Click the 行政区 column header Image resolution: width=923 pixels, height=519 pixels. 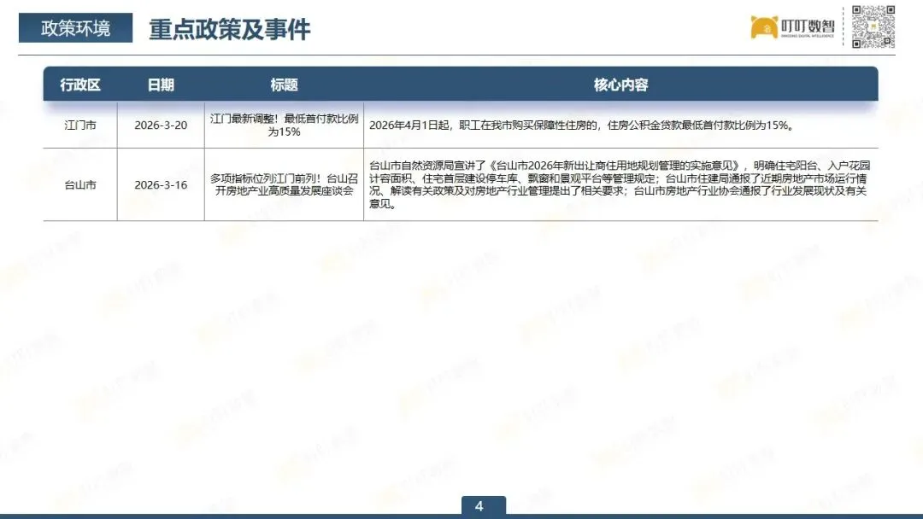(80, 85)
